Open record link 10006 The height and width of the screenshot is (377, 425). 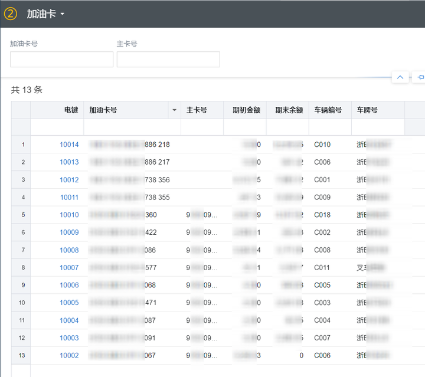coord(69,285)
